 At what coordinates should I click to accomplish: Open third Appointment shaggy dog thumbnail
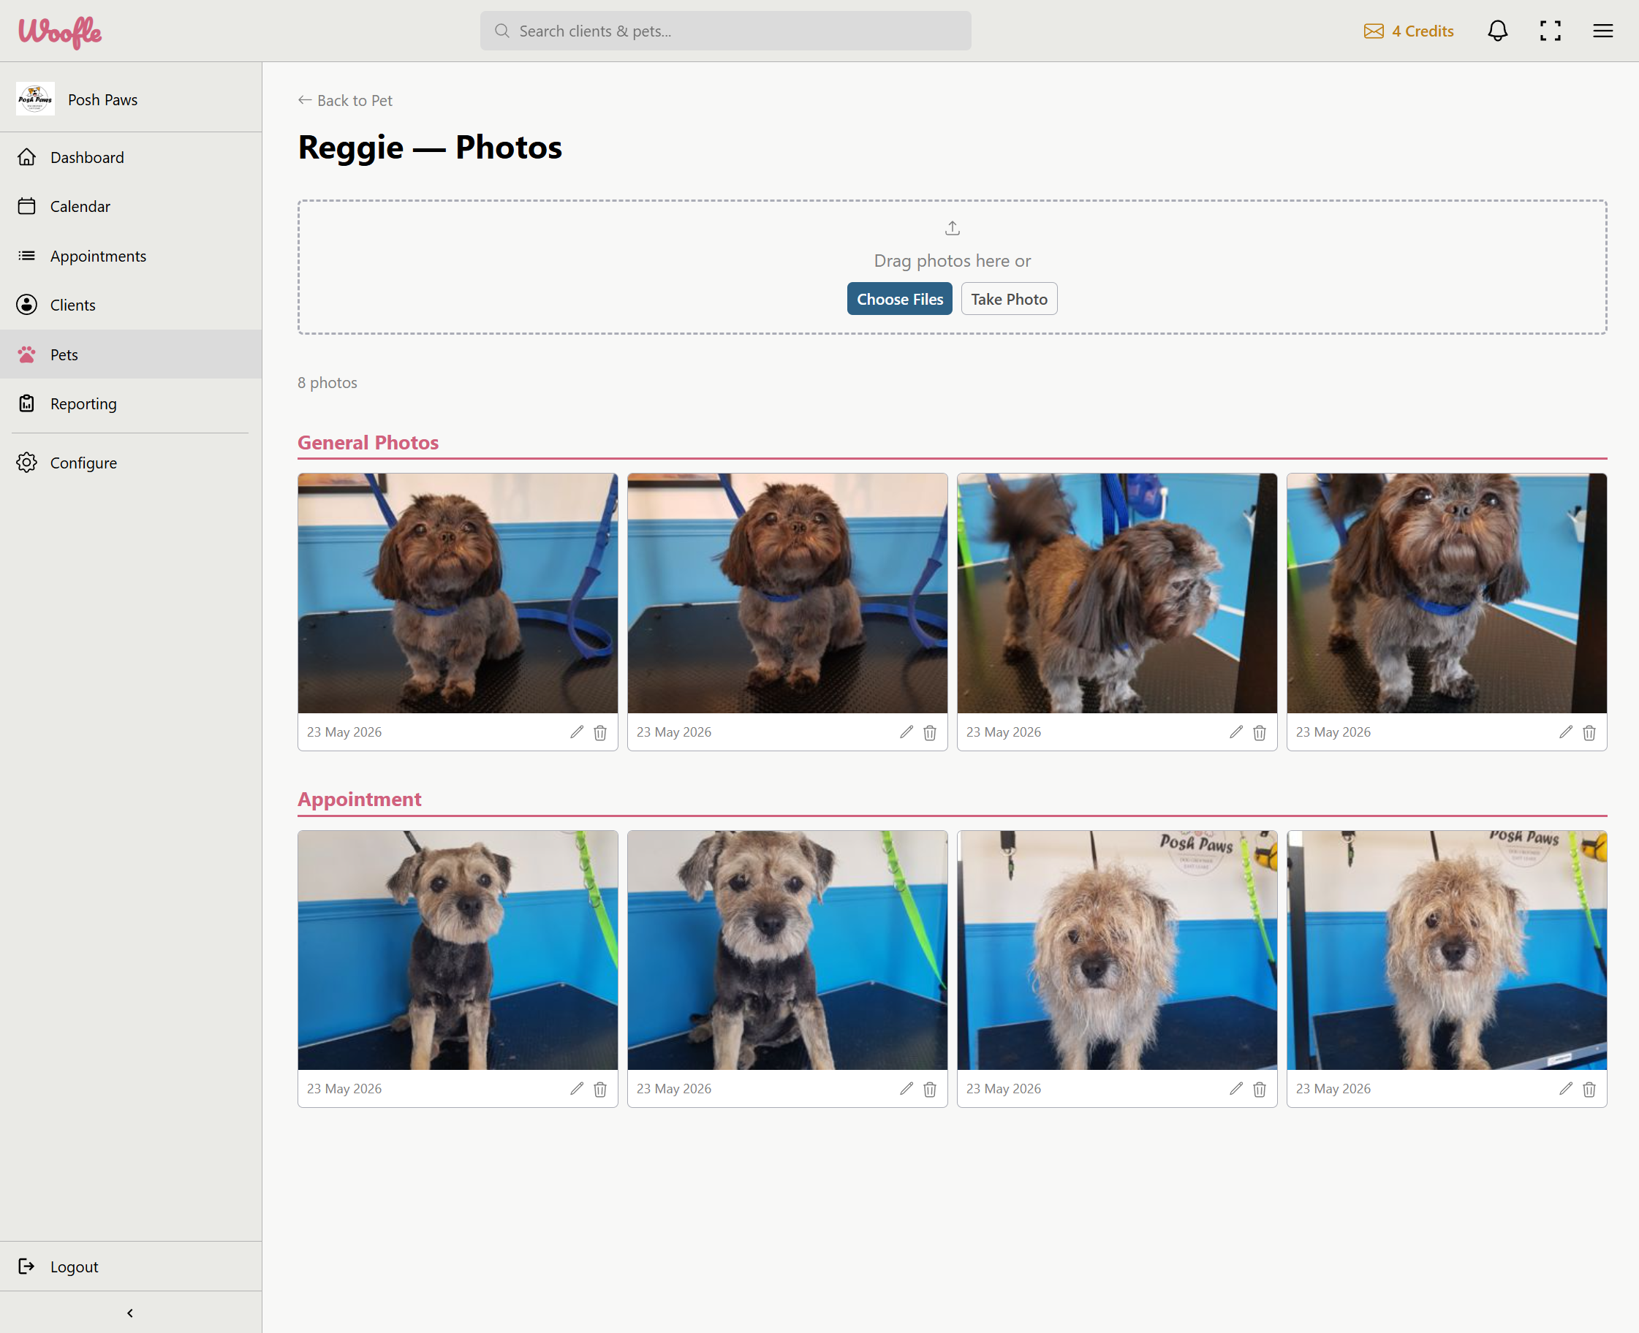click(x=1117, y=950)
